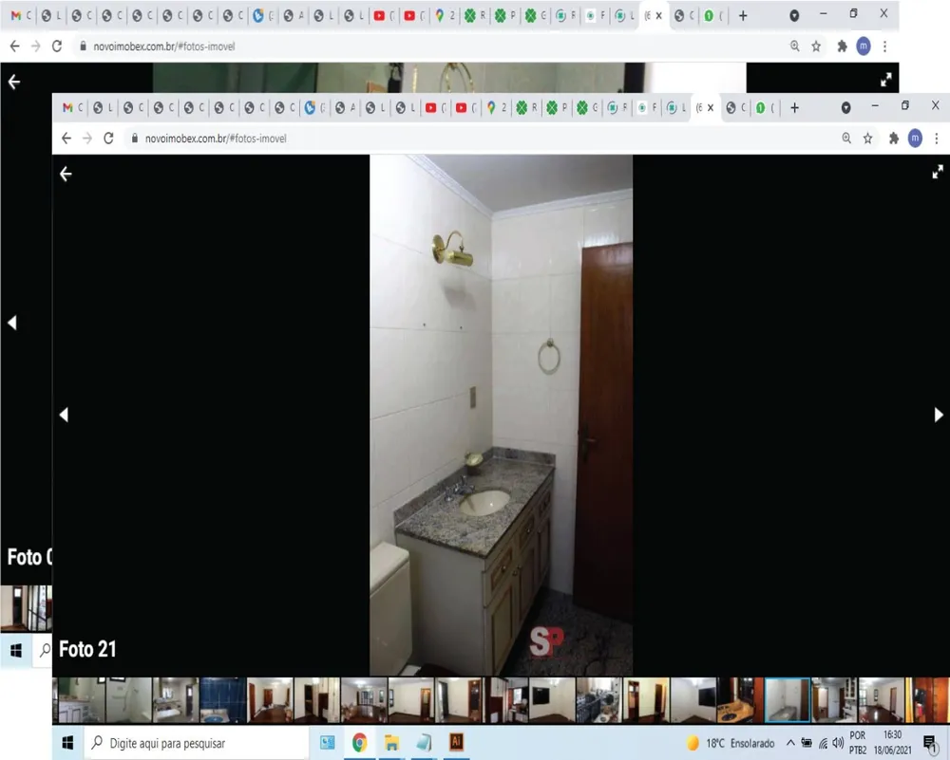950x760 pixels.
Task: Go to the next photo in front gallery
Action: coord(939,415)
